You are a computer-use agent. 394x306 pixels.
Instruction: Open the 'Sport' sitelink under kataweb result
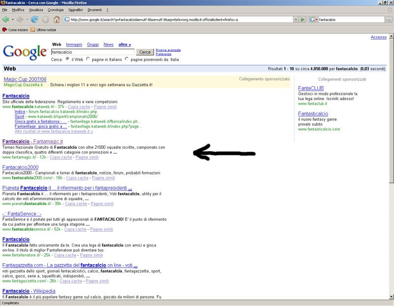point(19,116)
